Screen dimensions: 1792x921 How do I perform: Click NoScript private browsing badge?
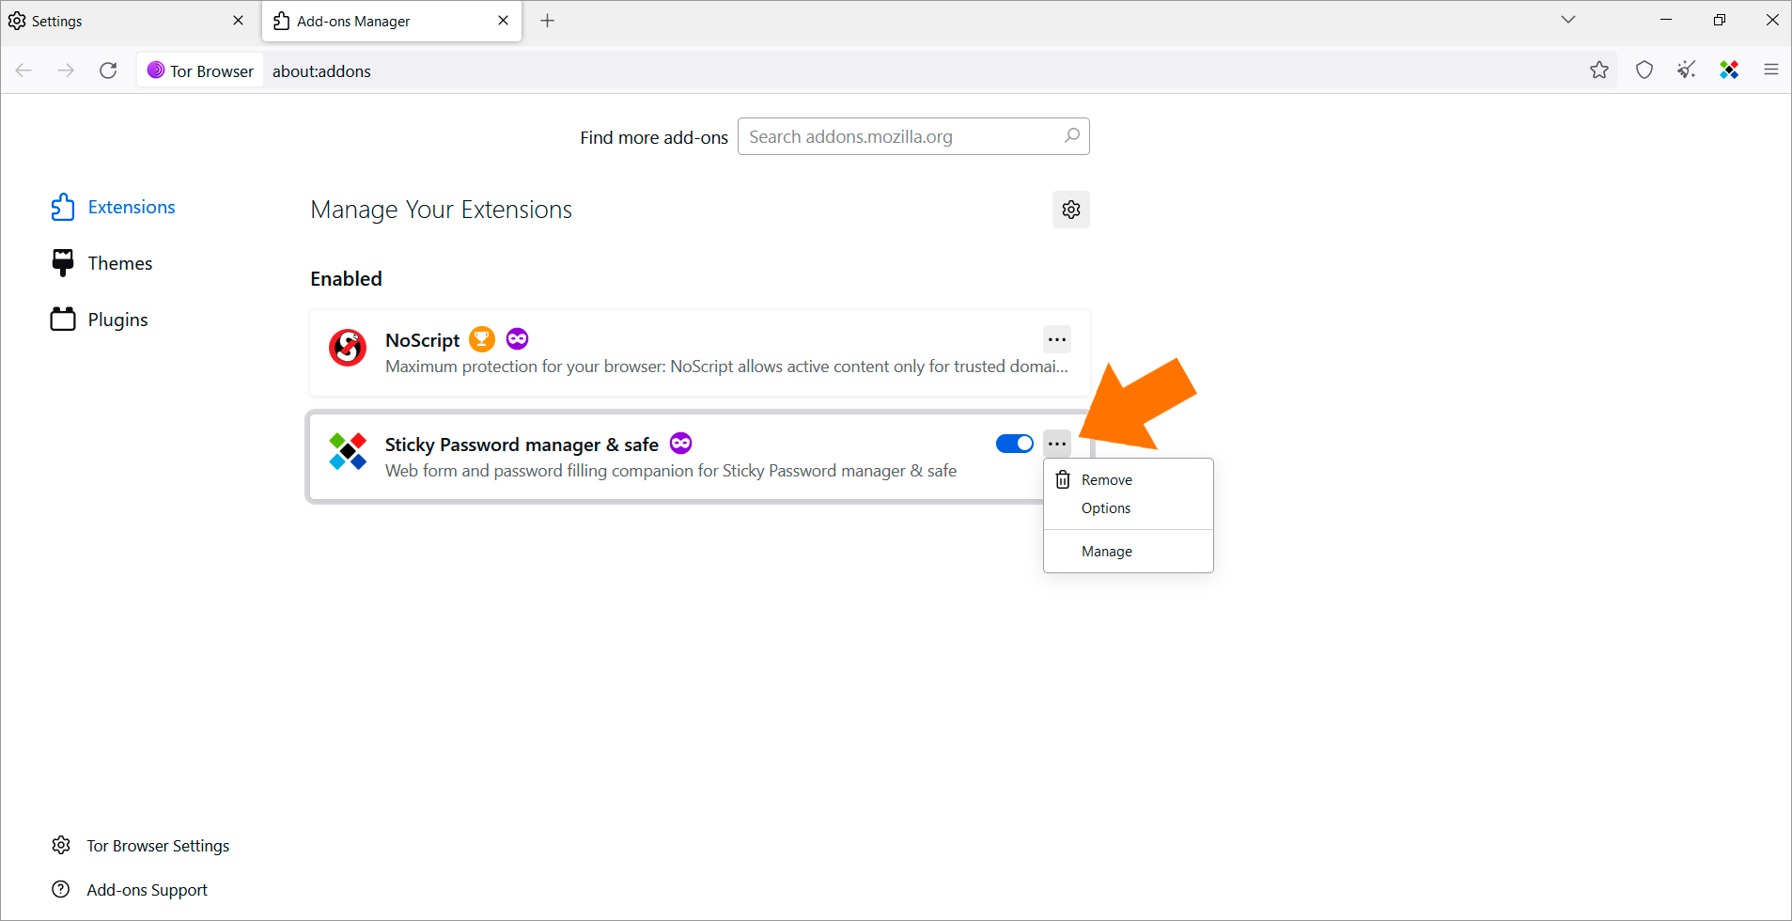pos(517,338)
